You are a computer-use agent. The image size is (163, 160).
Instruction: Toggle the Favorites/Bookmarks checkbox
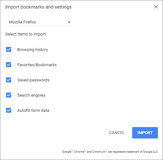[x=9, y=65]
